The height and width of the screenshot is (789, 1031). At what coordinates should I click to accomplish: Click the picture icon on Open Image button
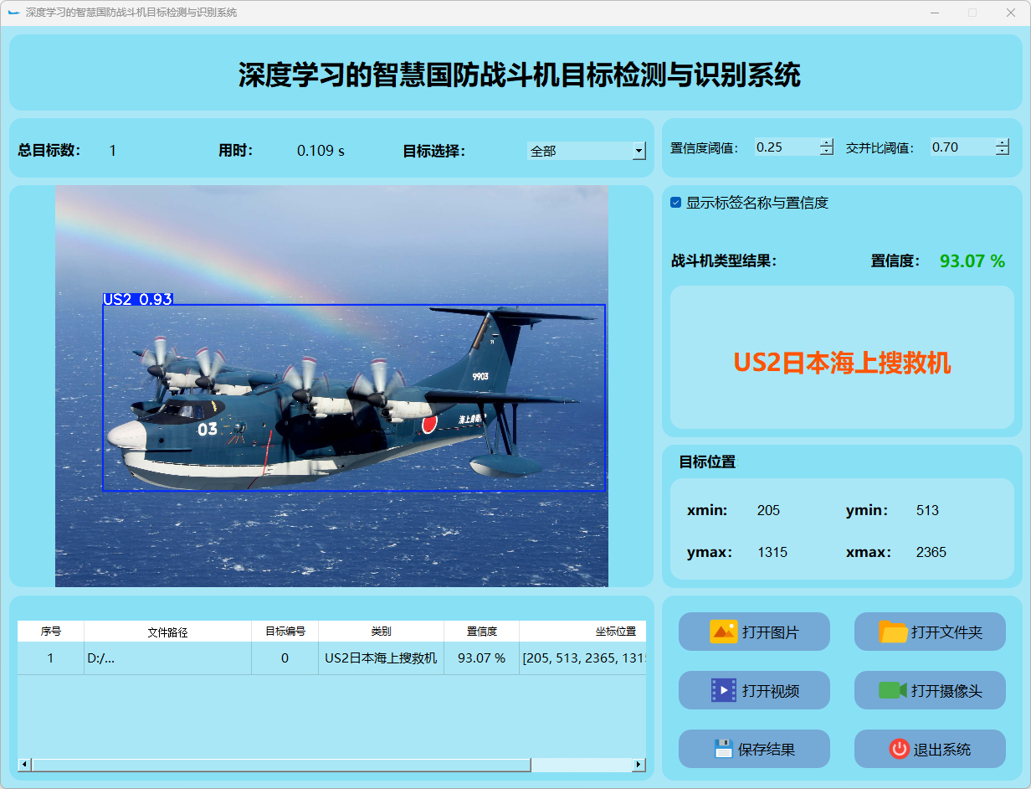(723, 632)
